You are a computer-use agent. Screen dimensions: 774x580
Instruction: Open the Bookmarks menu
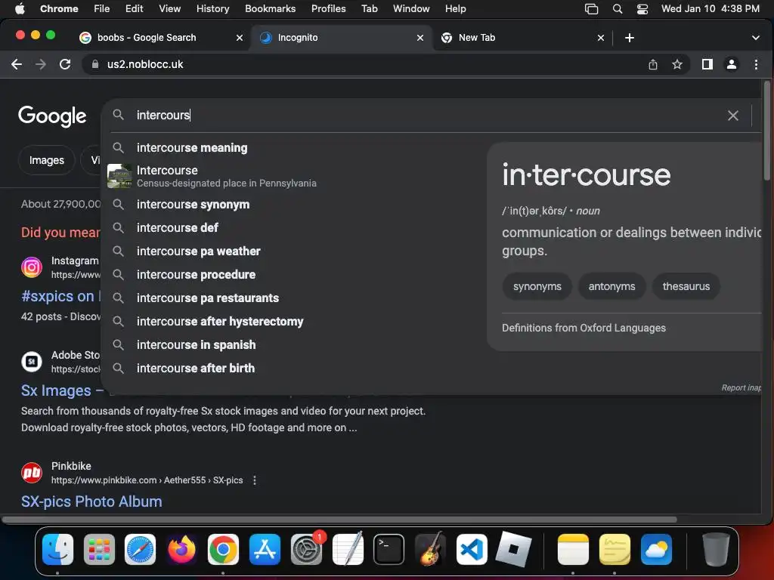[x=270, y=8]
